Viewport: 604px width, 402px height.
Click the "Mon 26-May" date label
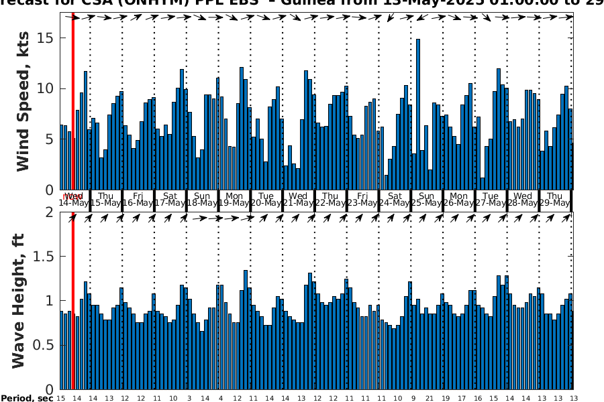[x=458, y=199]
